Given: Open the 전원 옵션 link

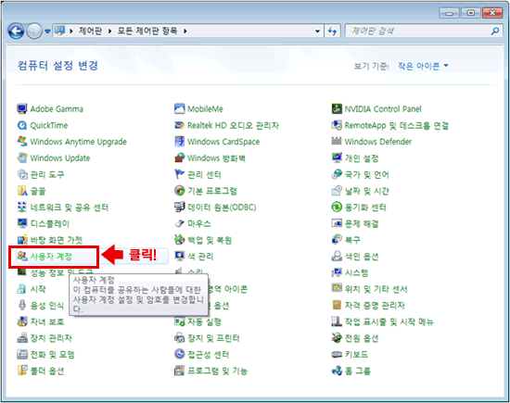Looking at the screenshot, I should (362, 338).
